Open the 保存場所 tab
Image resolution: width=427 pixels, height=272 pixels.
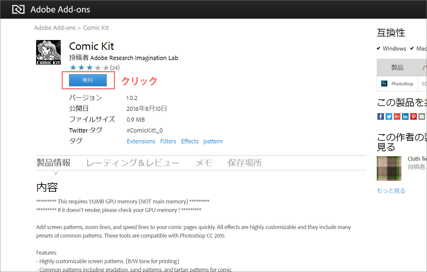[245, 163]
